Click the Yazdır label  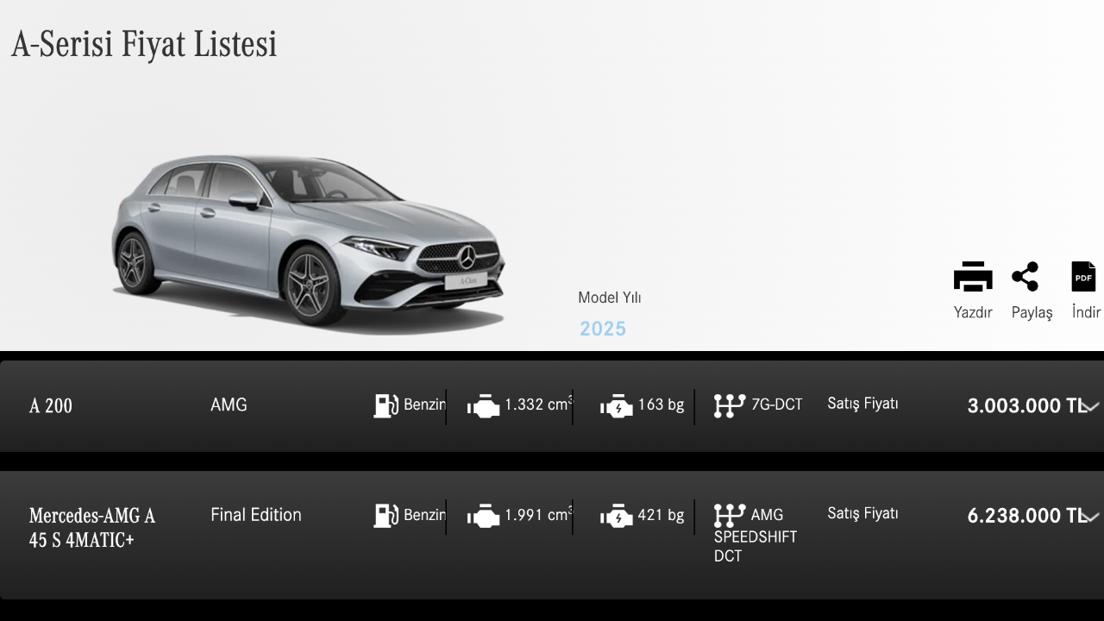point(973,312)
